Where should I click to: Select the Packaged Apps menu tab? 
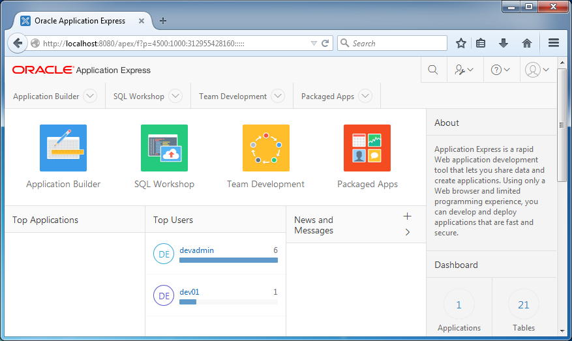[x=327, y=96]
